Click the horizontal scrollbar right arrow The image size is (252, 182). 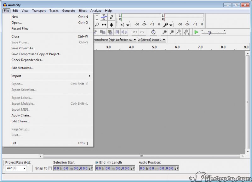tap(243, 156)
